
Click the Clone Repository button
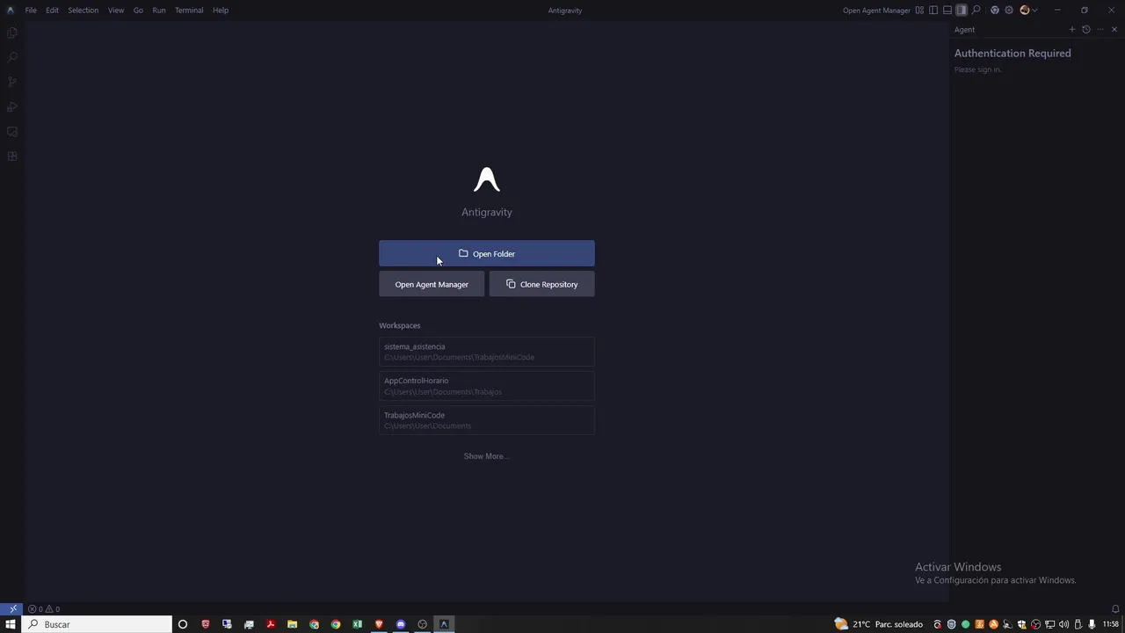coord(541,284)
